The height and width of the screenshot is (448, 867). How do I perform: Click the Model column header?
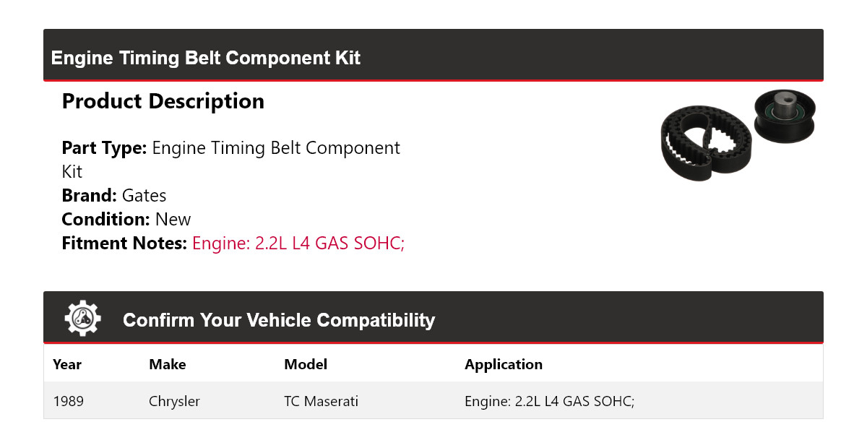pyautogui.click(x=306, y=364)
